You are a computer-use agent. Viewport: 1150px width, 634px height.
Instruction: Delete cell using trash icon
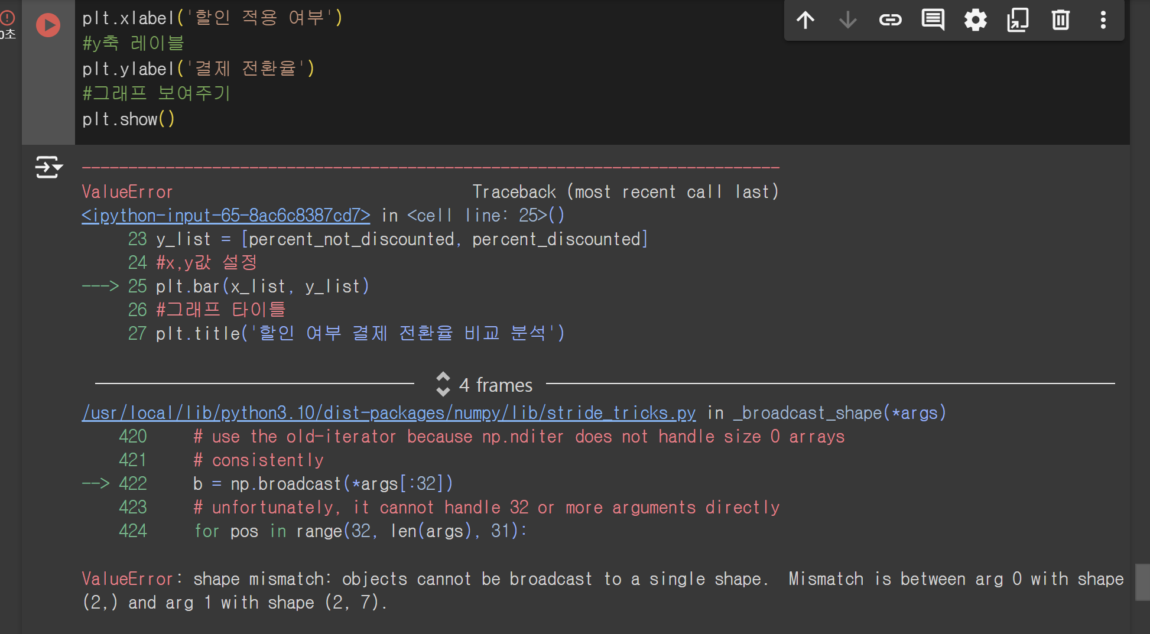[x=1061, y=20]
